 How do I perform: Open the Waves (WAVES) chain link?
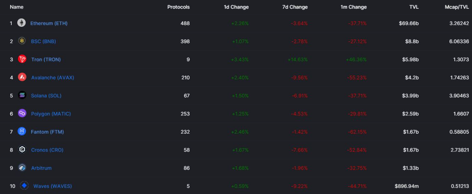click(53, 186)
